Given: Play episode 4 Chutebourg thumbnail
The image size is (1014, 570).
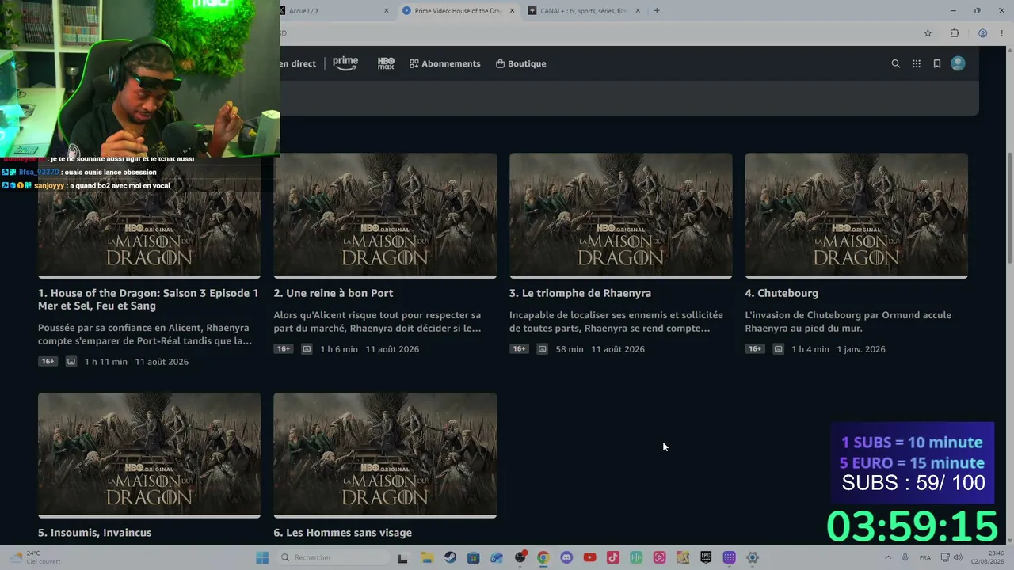Looking at the screenshot, I should [x=856, y=215].
